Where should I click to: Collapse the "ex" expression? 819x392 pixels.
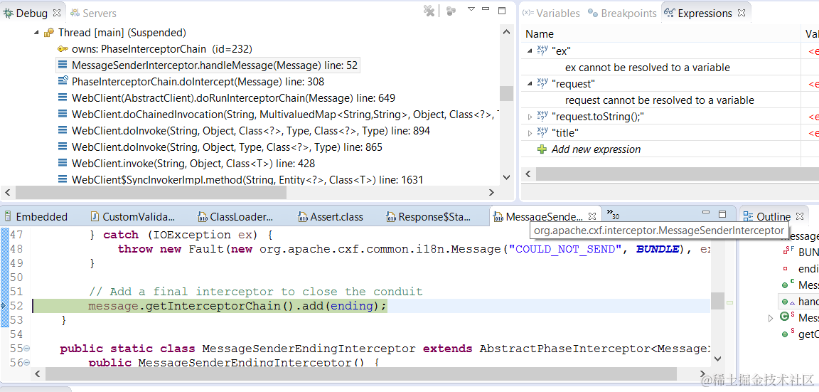[x=530, y=51]
